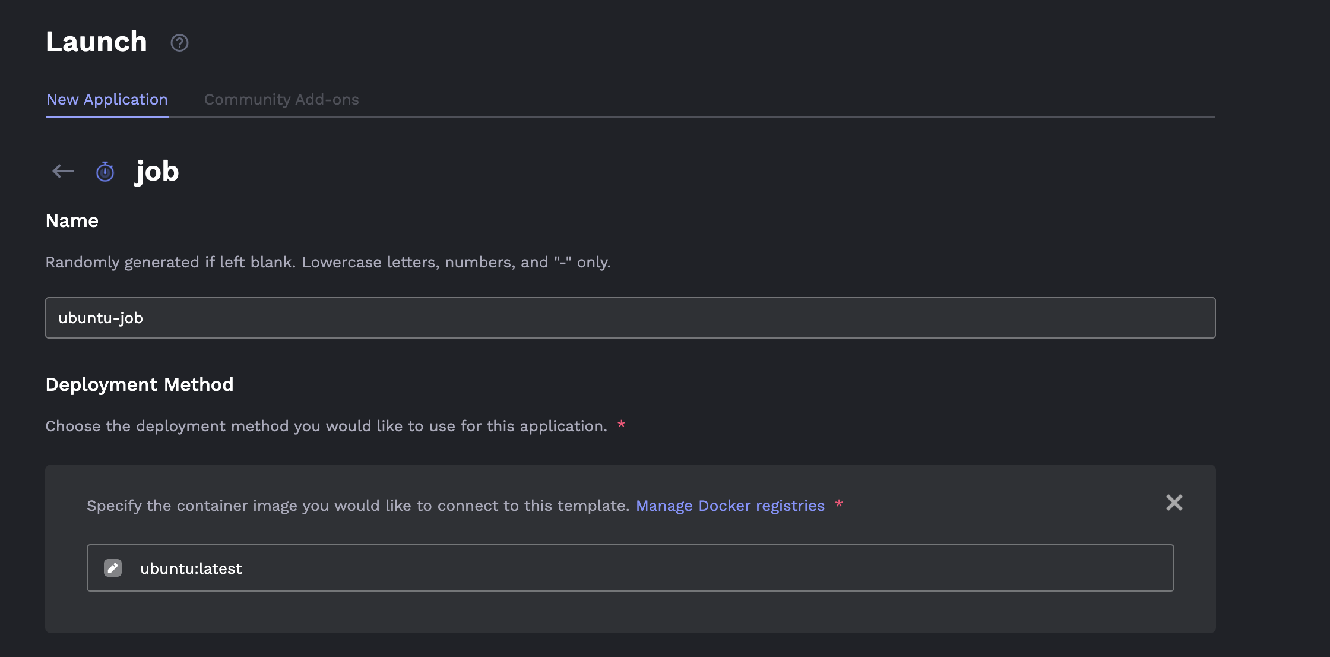The height and width of the screenshot is (657, 1330).
Task: Click the Deployment Method heading
Action: pyautogui.click(x=140, y=384)
